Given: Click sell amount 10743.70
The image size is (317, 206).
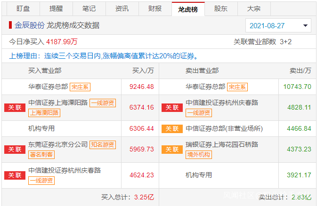Looking at the screenshot, I should [297, 87].
